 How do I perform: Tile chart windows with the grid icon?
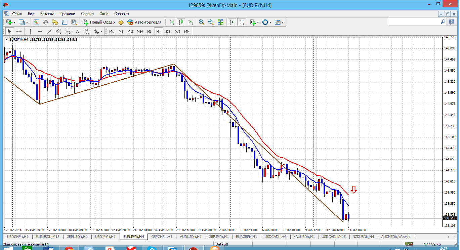(x=220, y=22)
